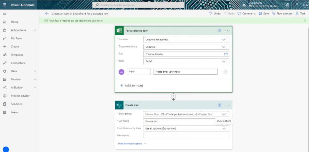Open Connectors page
The height and width of the screenshot is (152, 309).
pyautogui.click(x=18, y=63)
